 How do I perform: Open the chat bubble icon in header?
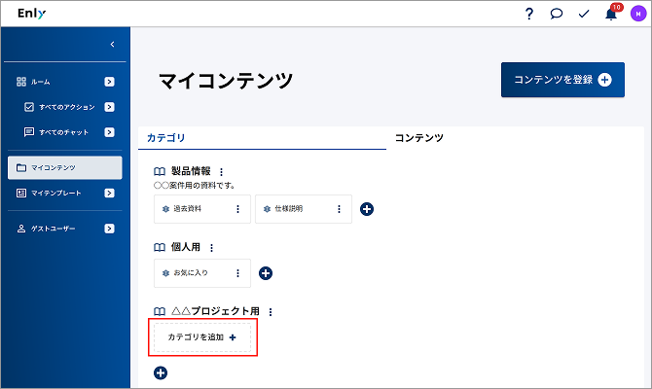(x=556, y=14)
